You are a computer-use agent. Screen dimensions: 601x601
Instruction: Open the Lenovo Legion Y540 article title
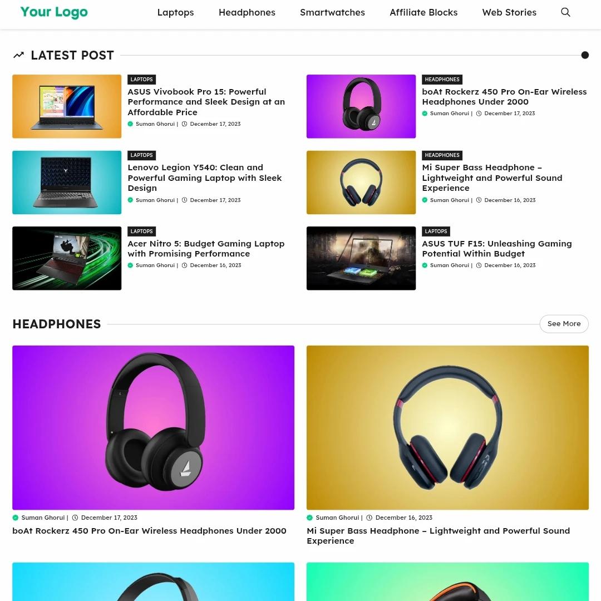point(205,178)
